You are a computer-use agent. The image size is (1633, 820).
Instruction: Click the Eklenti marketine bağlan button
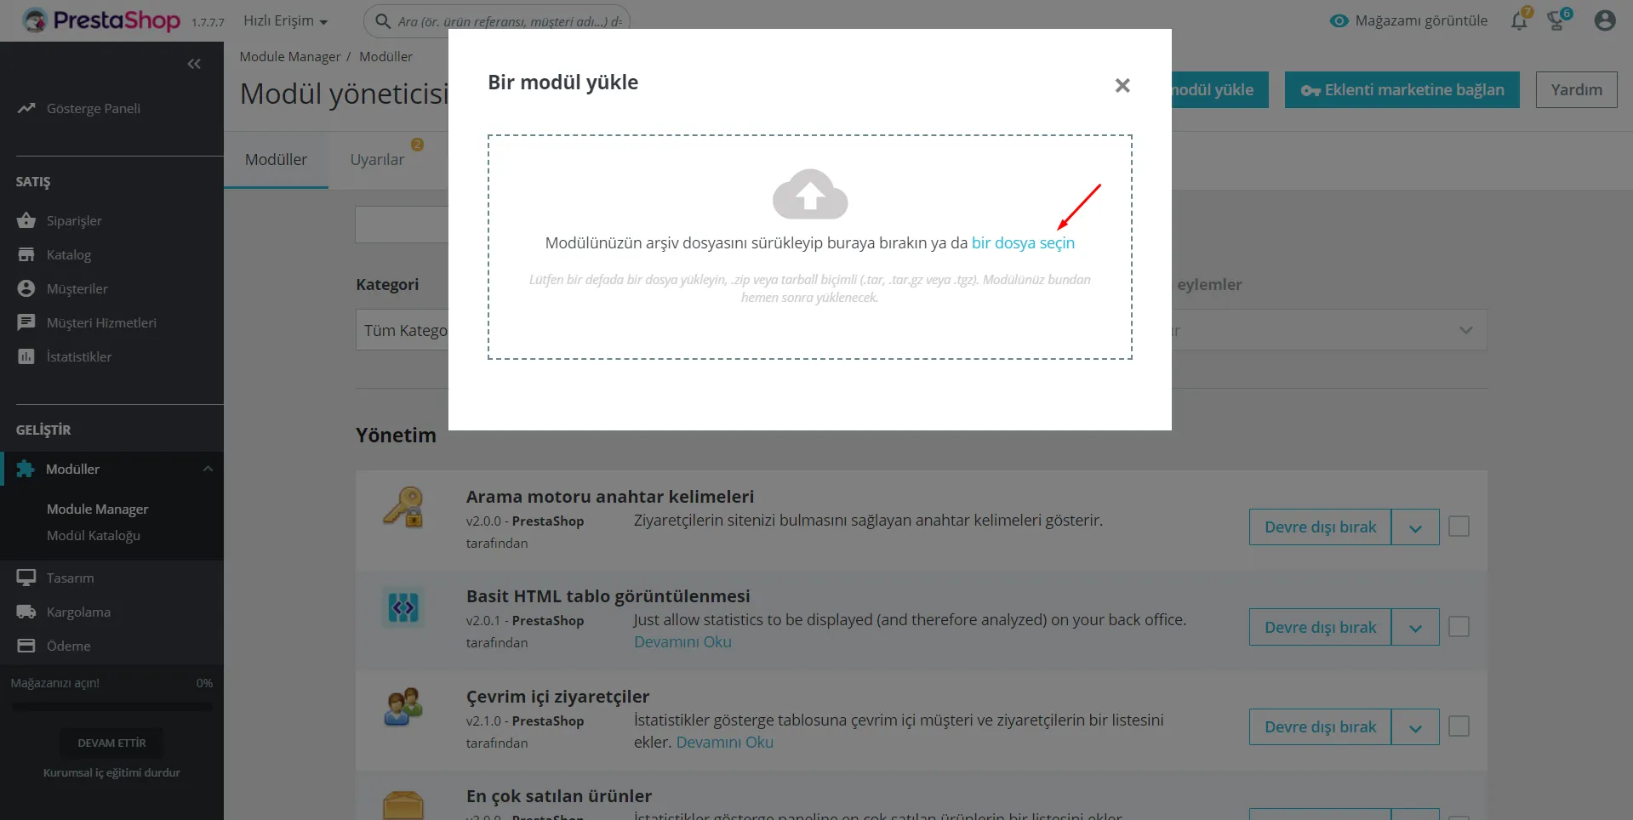click(x=1402, y=89)
